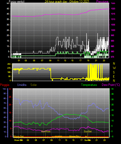Select the magenta 1005 pressure axis value

point(113,25)
